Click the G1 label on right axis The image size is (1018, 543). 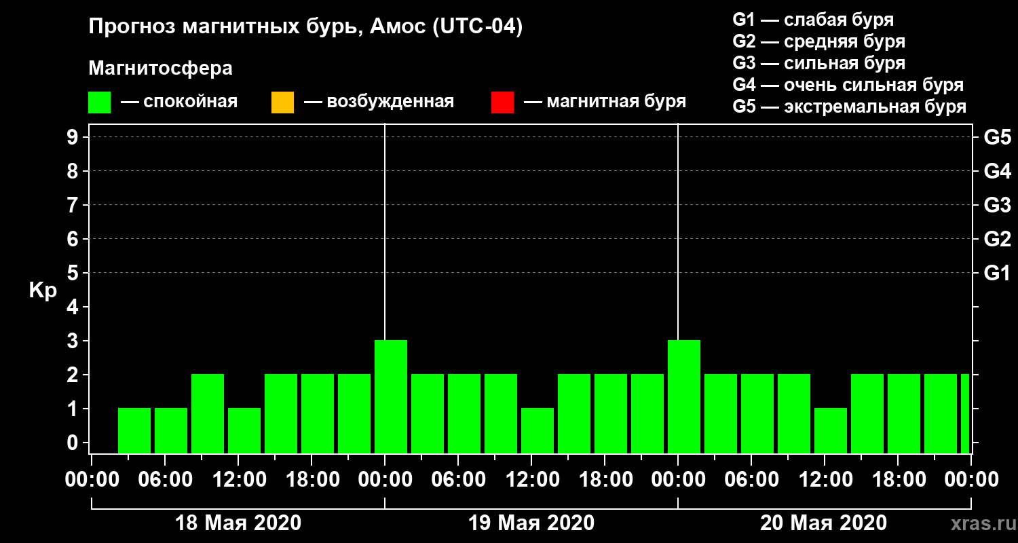997,273
